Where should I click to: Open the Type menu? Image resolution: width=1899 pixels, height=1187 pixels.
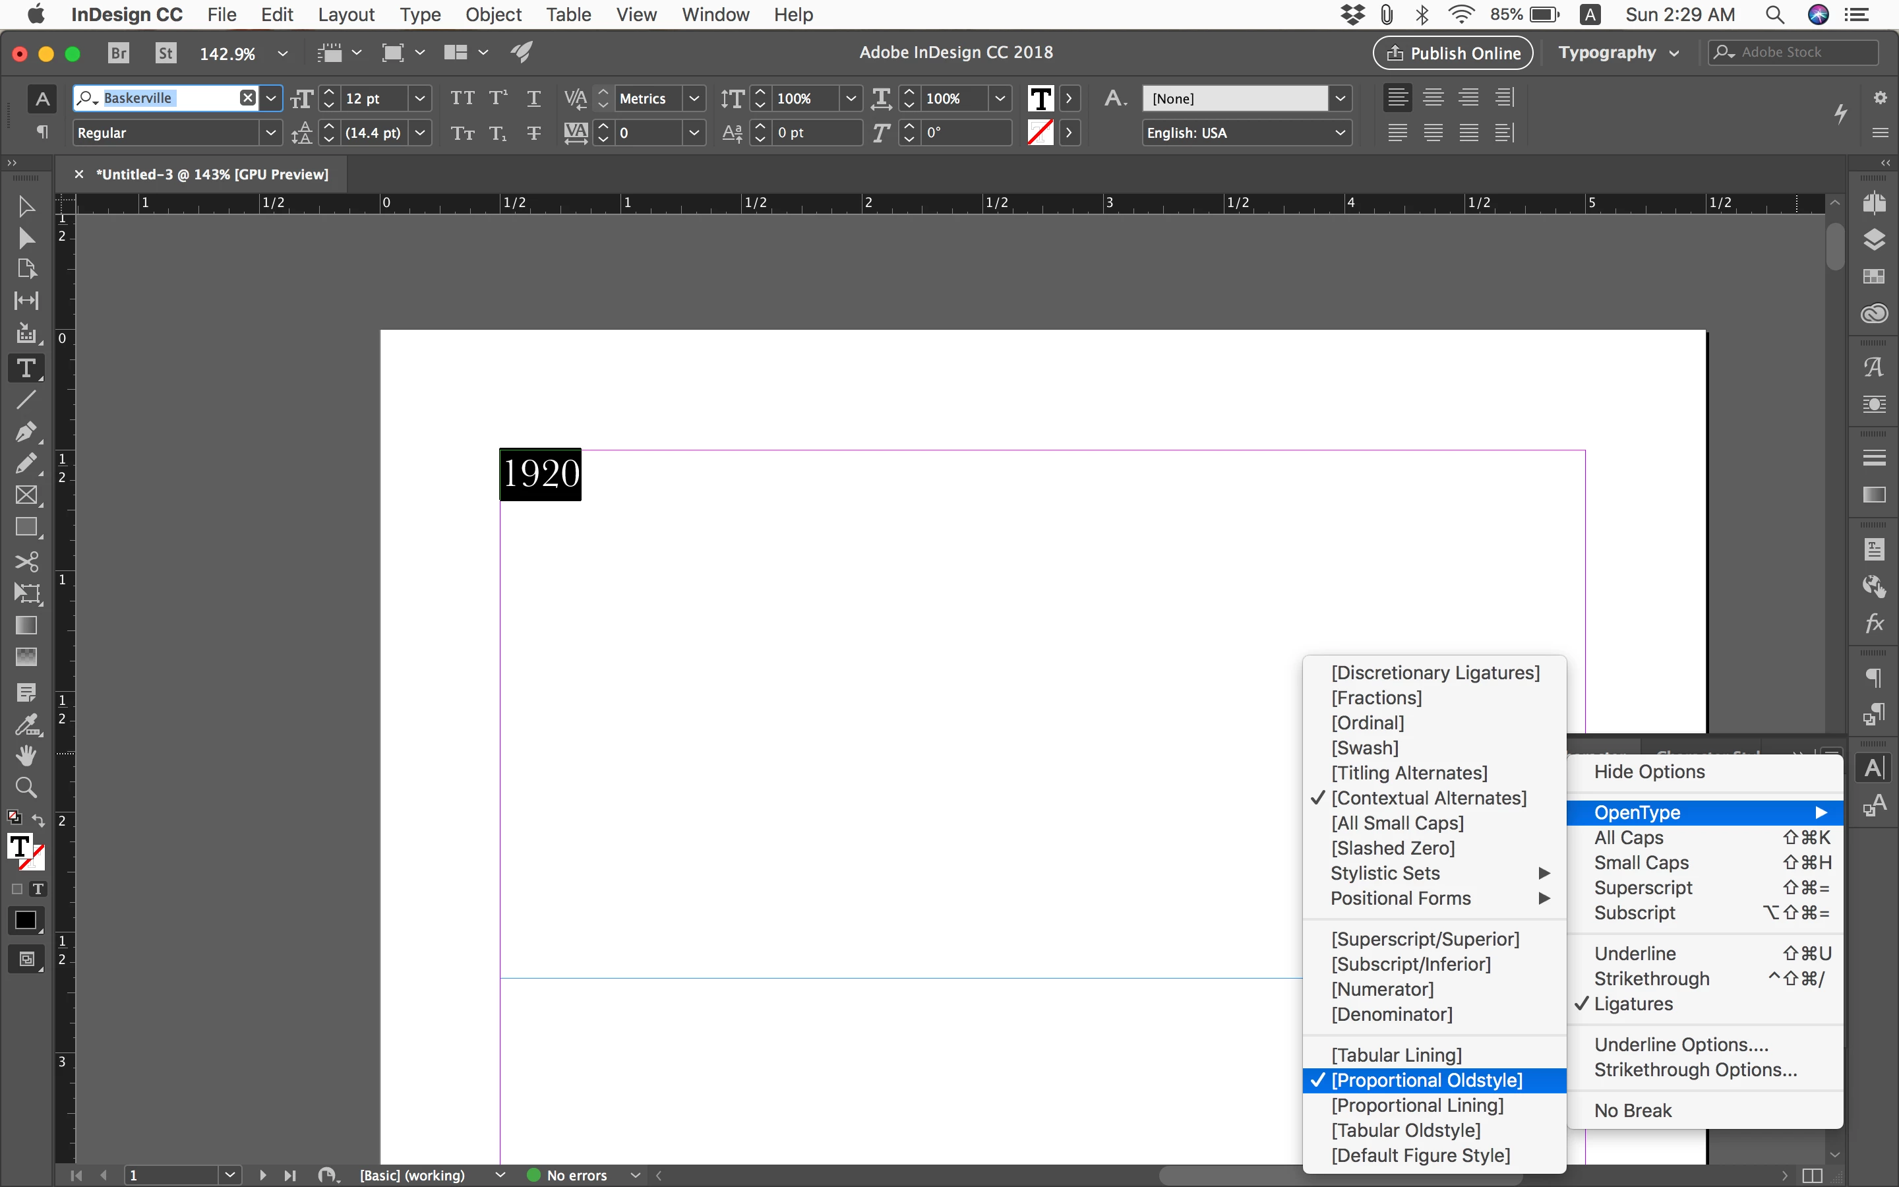[x=420, y=14]
